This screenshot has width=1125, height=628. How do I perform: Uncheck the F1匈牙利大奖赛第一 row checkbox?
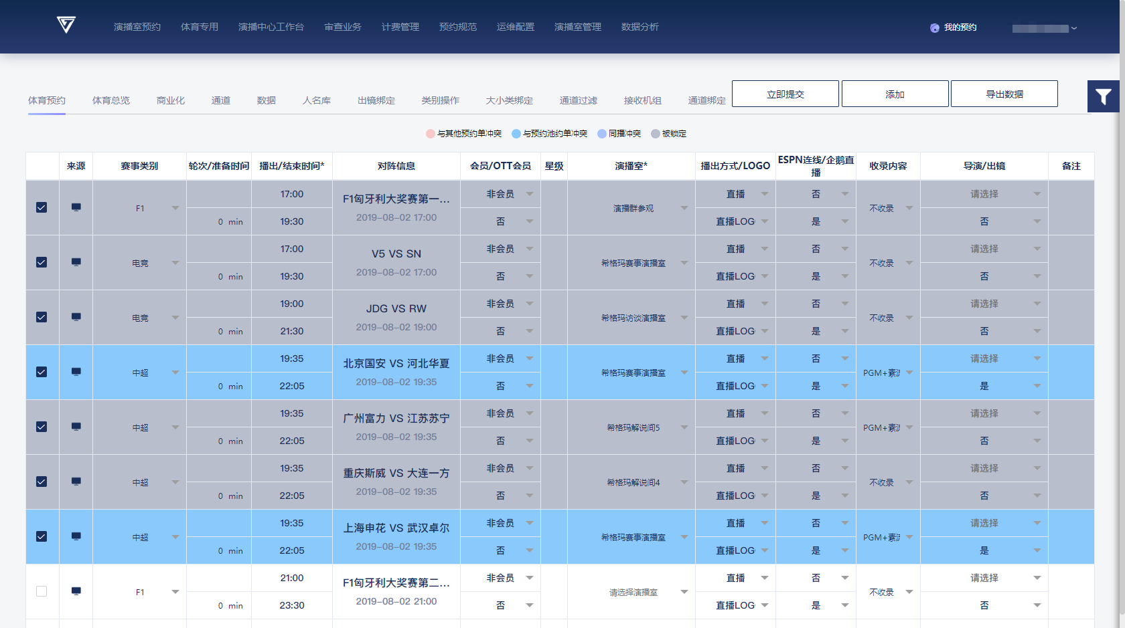[x=42, y=207]
